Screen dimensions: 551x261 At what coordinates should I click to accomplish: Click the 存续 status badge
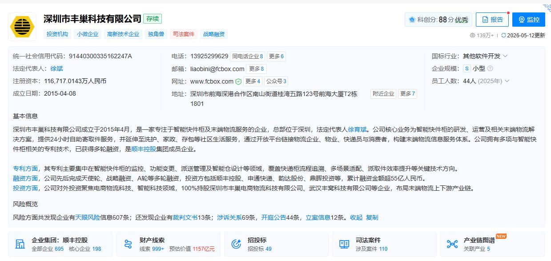pos(153,19)
